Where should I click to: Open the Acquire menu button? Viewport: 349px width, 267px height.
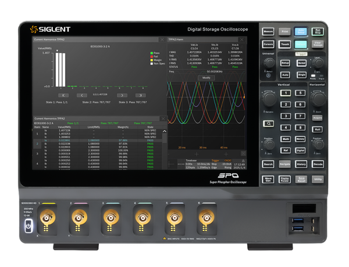[x=318, y=118]
